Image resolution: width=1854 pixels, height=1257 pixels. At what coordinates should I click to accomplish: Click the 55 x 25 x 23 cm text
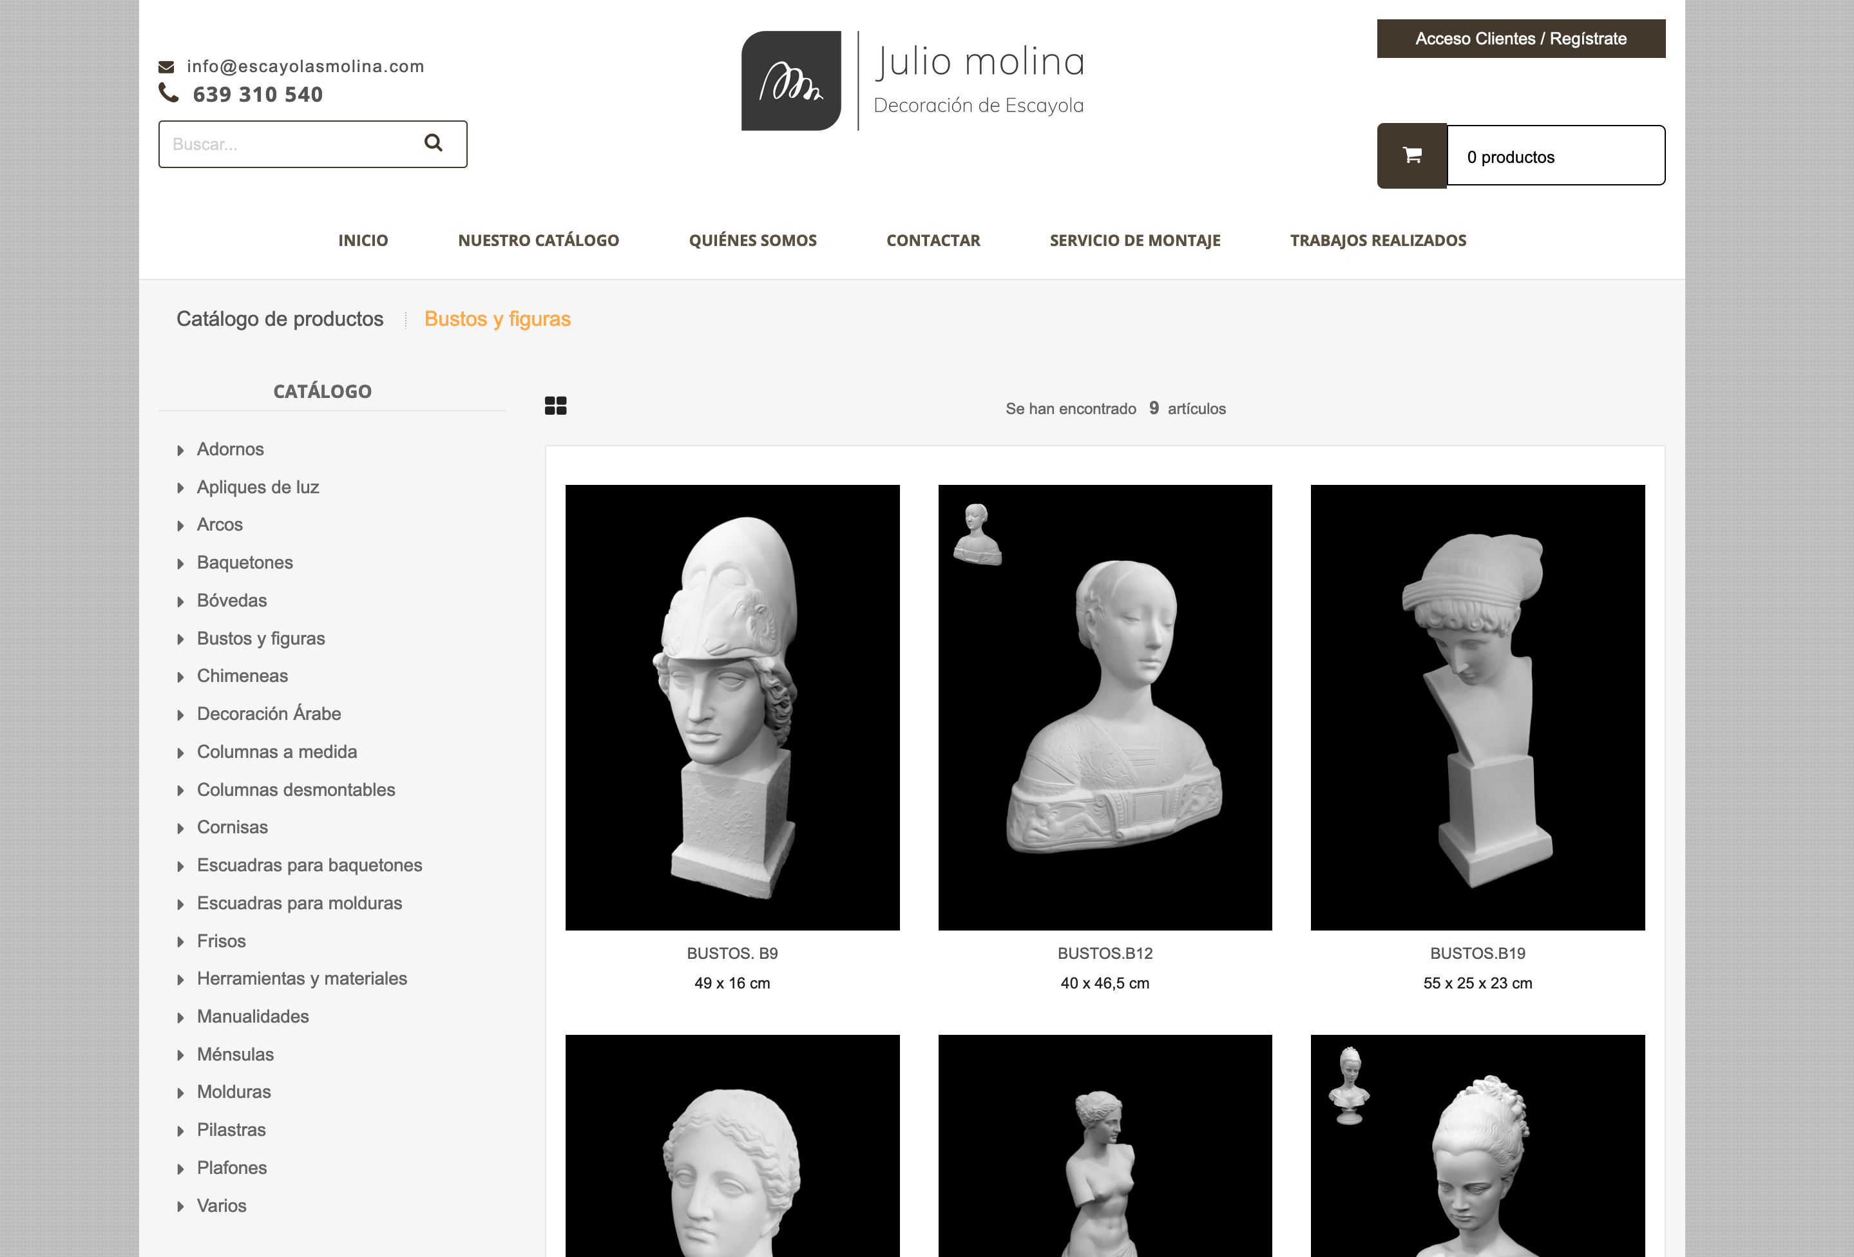point(1477,983)
